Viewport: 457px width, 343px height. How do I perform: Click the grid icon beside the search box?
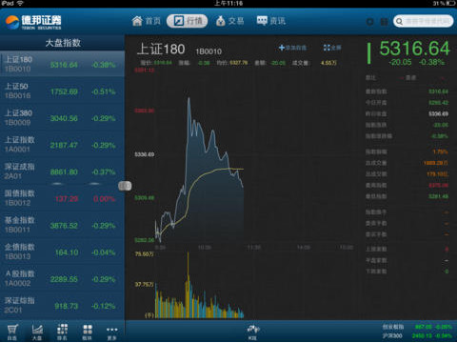[x=384, y=22]
